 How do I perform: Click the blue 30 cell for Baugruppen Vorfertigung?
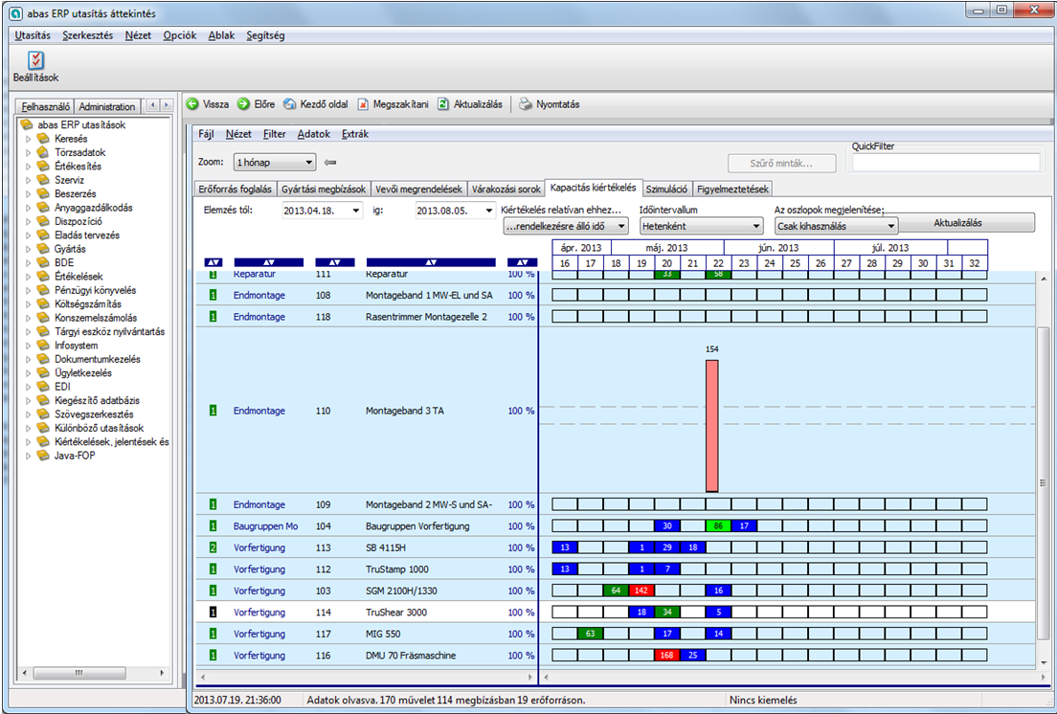pos(666,526)
